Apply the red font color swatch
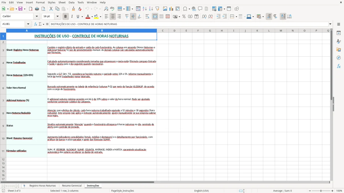This screenshot has width=344, height=193. click(x=88, y=17)
